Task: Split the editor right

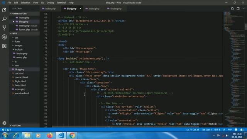Action: pyautogui.click(x=238, y=8)
